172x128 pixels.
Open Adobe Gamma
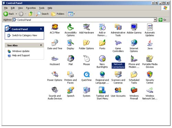[134, 29]
